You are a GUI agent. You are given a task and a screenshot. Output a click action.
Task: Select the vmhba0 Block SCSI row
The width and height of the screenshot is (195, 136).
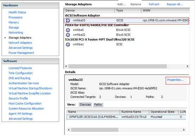click(x=127, y=30)
